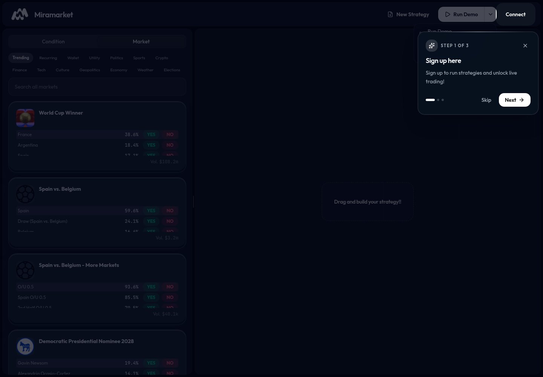Select the Elections category filter
This screenshot has width=543, height=377.
click(x=172, y=70)
